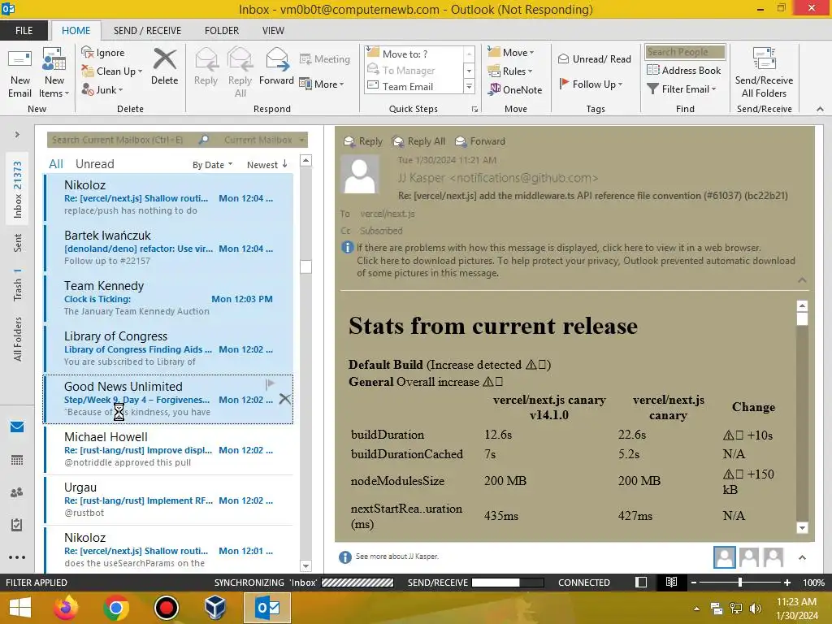Toggle Newest sort order
This screenshot has height=624, width=832.
point(266,164)
